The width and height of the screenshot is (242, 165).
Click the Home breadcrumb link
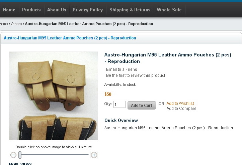(4, 24)
